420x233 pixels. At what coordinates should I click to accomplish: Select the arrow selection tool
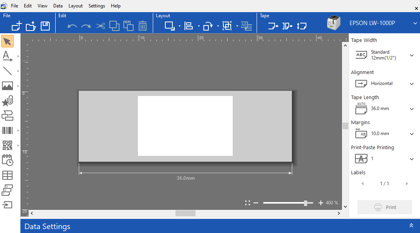tap(7, 41)
